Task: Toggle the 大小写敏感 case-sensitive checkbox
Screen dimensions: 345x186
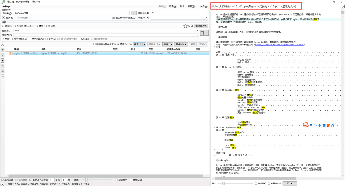Action: pos(12,39)
